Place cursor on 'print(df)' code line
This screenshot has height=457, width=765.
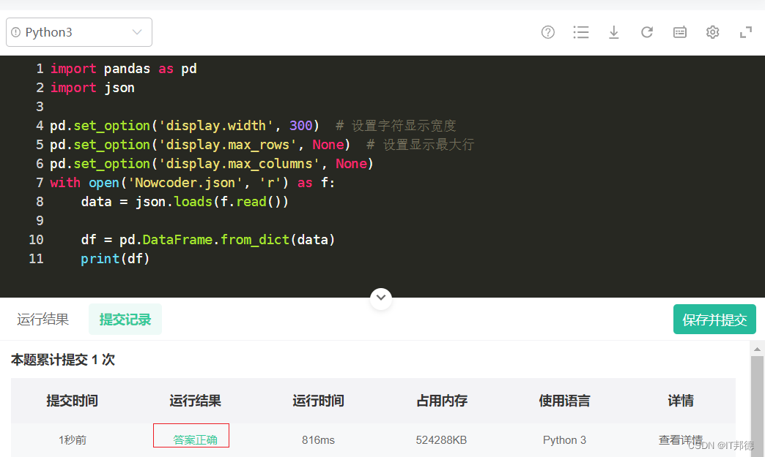[115, 258]
